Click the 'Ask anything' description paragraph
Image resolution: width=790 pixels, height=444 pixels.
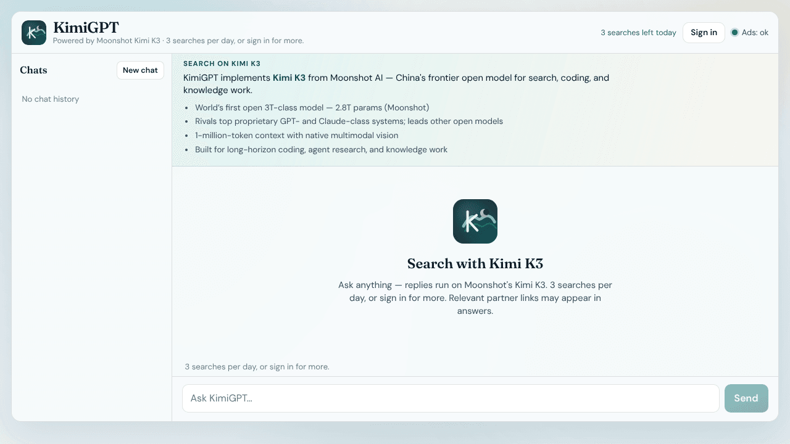pos(475,298)
